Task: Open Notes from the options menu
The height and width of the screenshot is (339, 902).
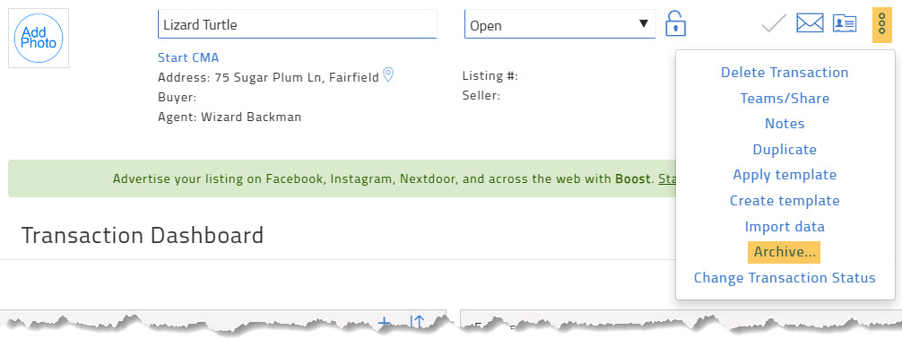Action: click(785, 124)
